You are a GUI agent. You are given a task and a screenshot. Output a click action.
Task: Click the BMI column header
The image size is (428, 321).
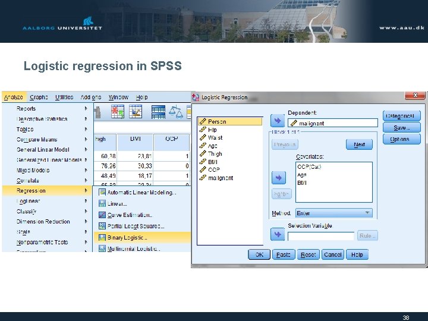coord(135,142)
